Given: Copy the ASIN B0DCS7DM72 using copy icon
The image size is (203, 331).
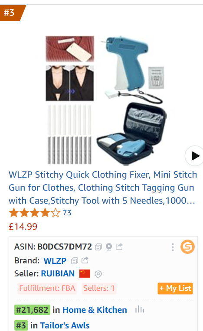Looking at the screenshot, I should coord(98,247).
